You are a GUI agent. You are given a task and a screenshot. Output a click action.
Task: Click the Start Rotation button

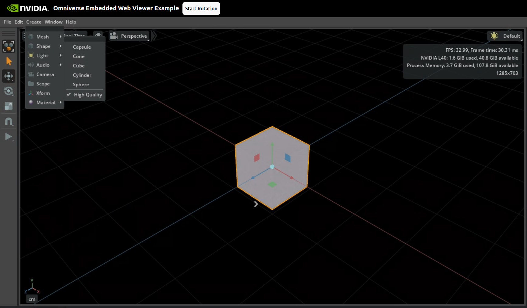pyautogui.click(x=201, y=9)
